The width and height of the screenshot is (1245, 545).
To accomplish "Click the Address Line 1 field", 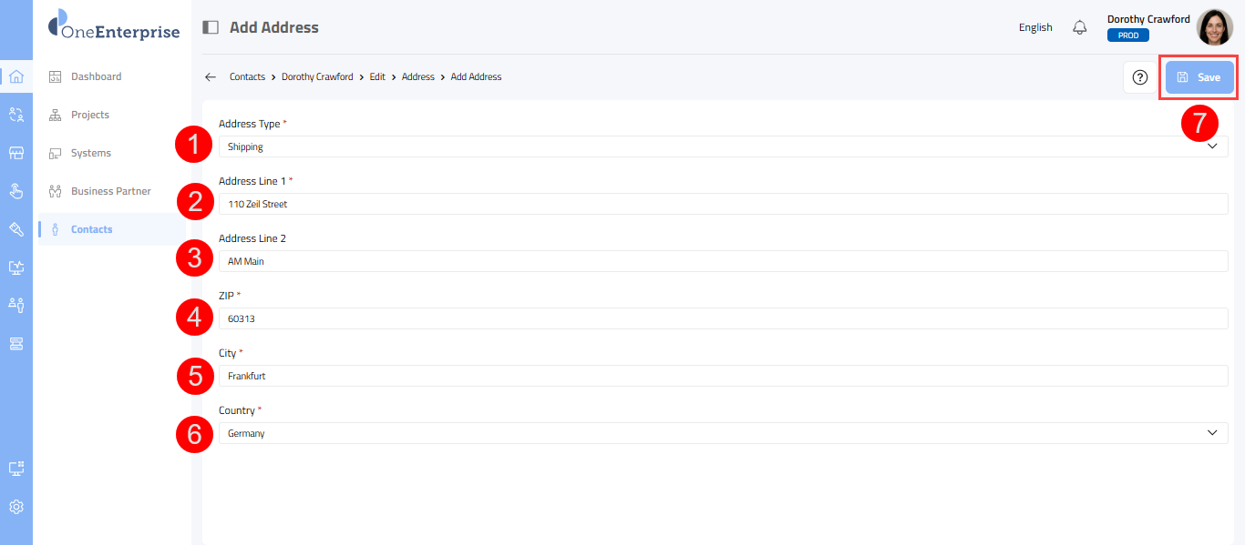I will pos(722,204).
